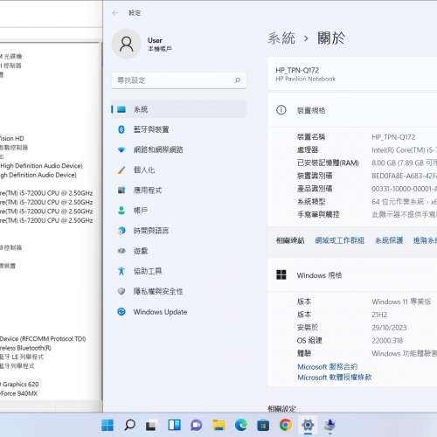The image size is (437, 437).
Task: Click the Windows Update sync icon
Action: (x=121, y=311)
